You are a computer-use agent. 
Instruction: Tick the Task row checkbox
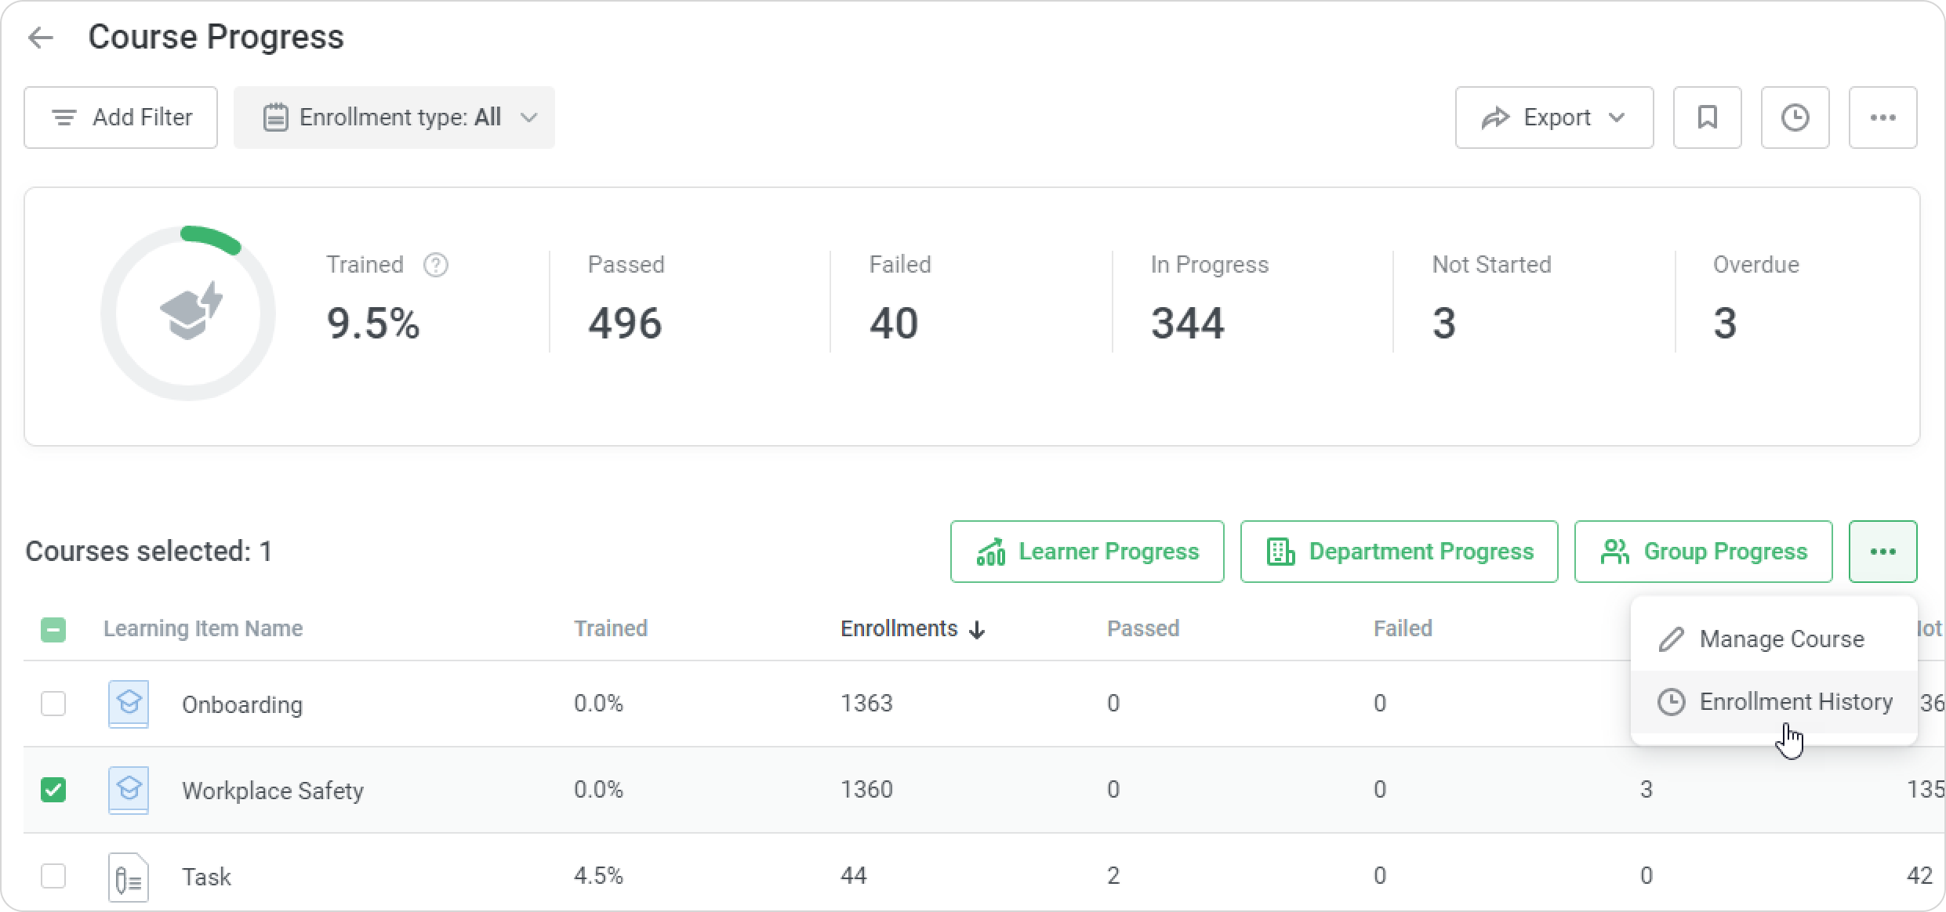[53, 876]
